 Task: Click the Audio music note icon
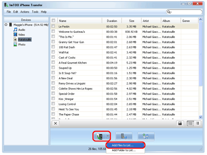[15, 30]
